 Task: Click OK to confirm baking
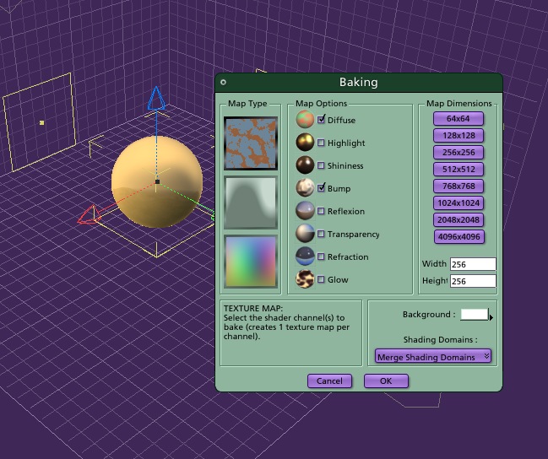click(x=386, y=381)
